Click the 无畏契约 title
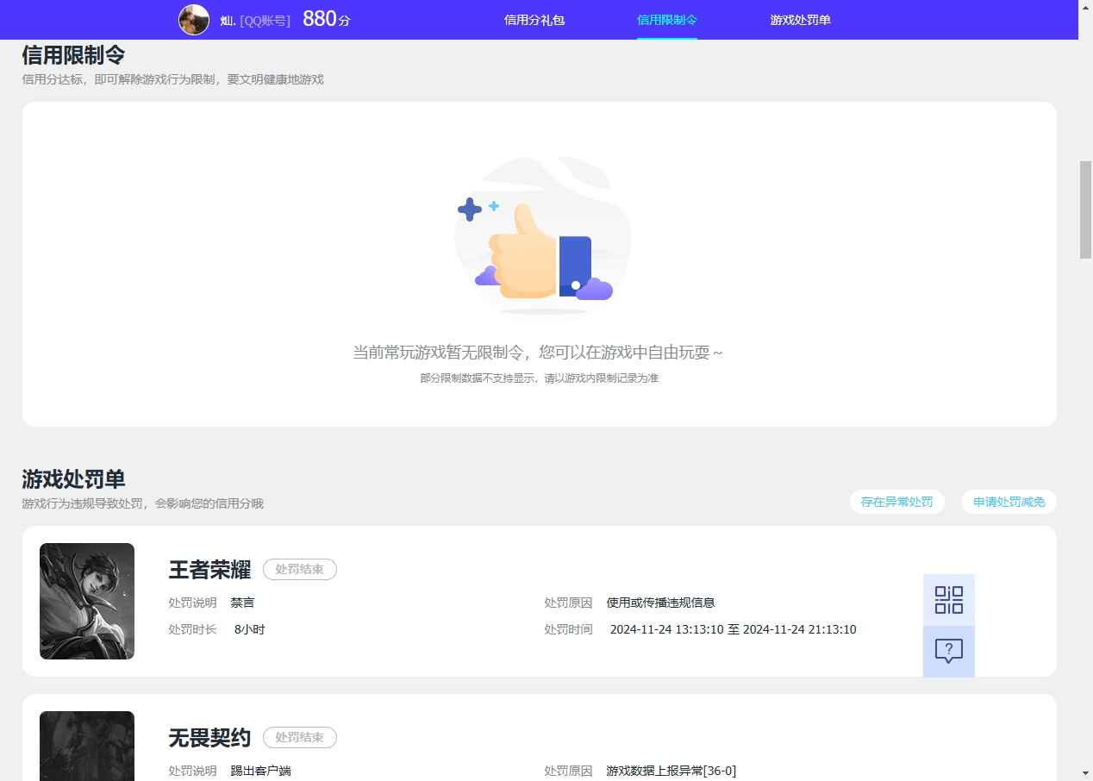This screenshot has height=781, width=1093. pyautogui.click(x=209, y=738)
